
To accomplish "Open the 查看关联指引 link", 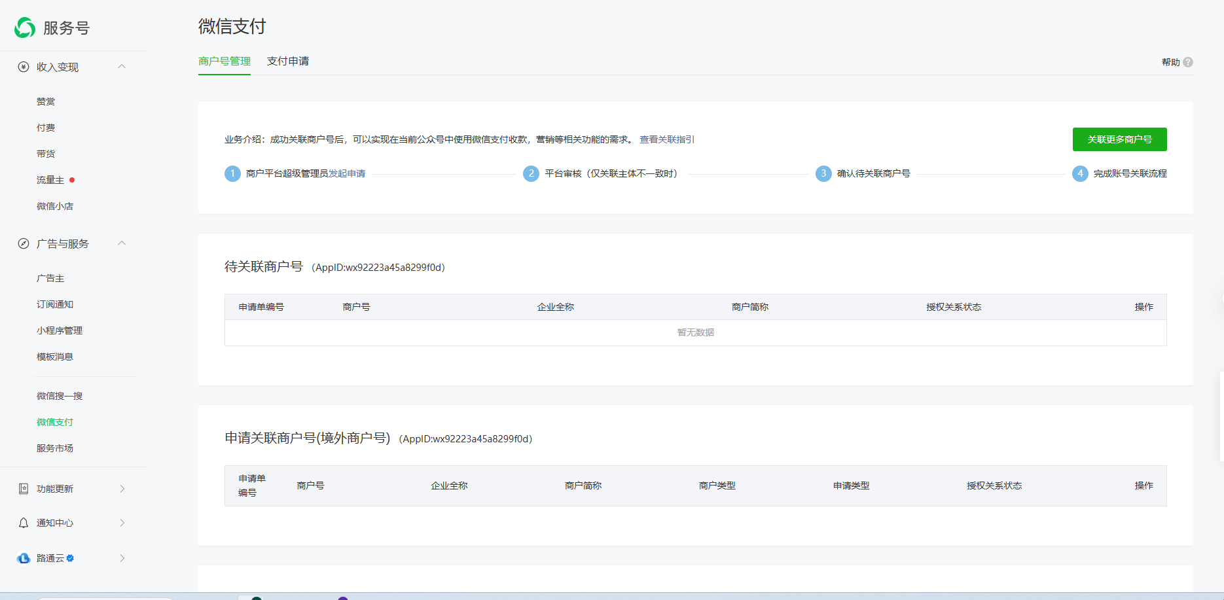I will 667,139.
